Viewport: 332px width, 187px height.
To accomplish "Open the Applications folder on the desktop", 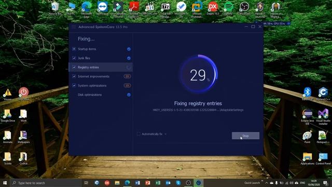I will click(308, 159).
